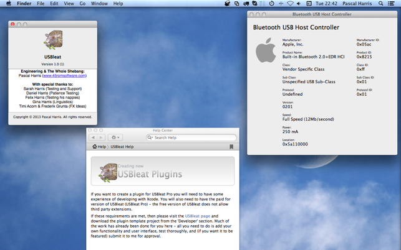Click the 'Unspecified USB Sub-Class' value
The height and width of the screenshot is (250, 401).
(309, 81)
